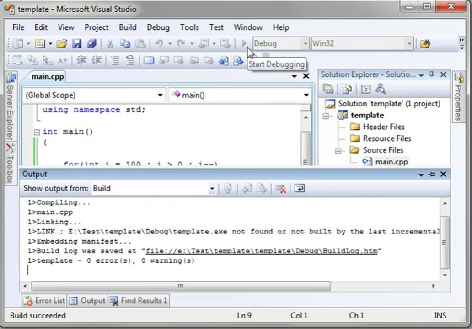Collapse the template project node
This screenshot has height=329, width=472.
point(326,116)
